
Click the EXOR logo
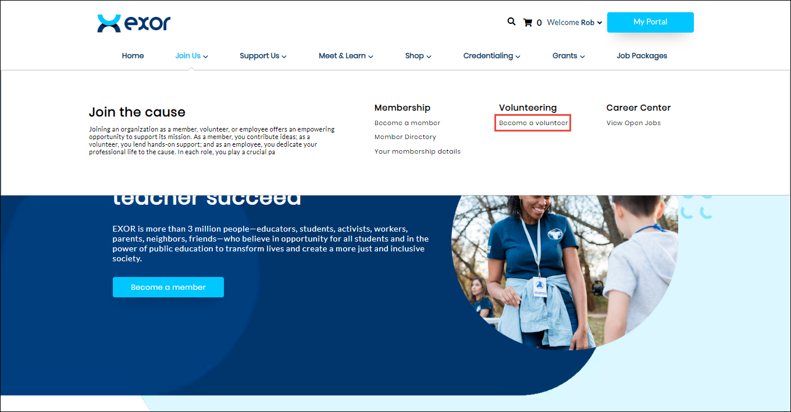[x=134, y=23]
